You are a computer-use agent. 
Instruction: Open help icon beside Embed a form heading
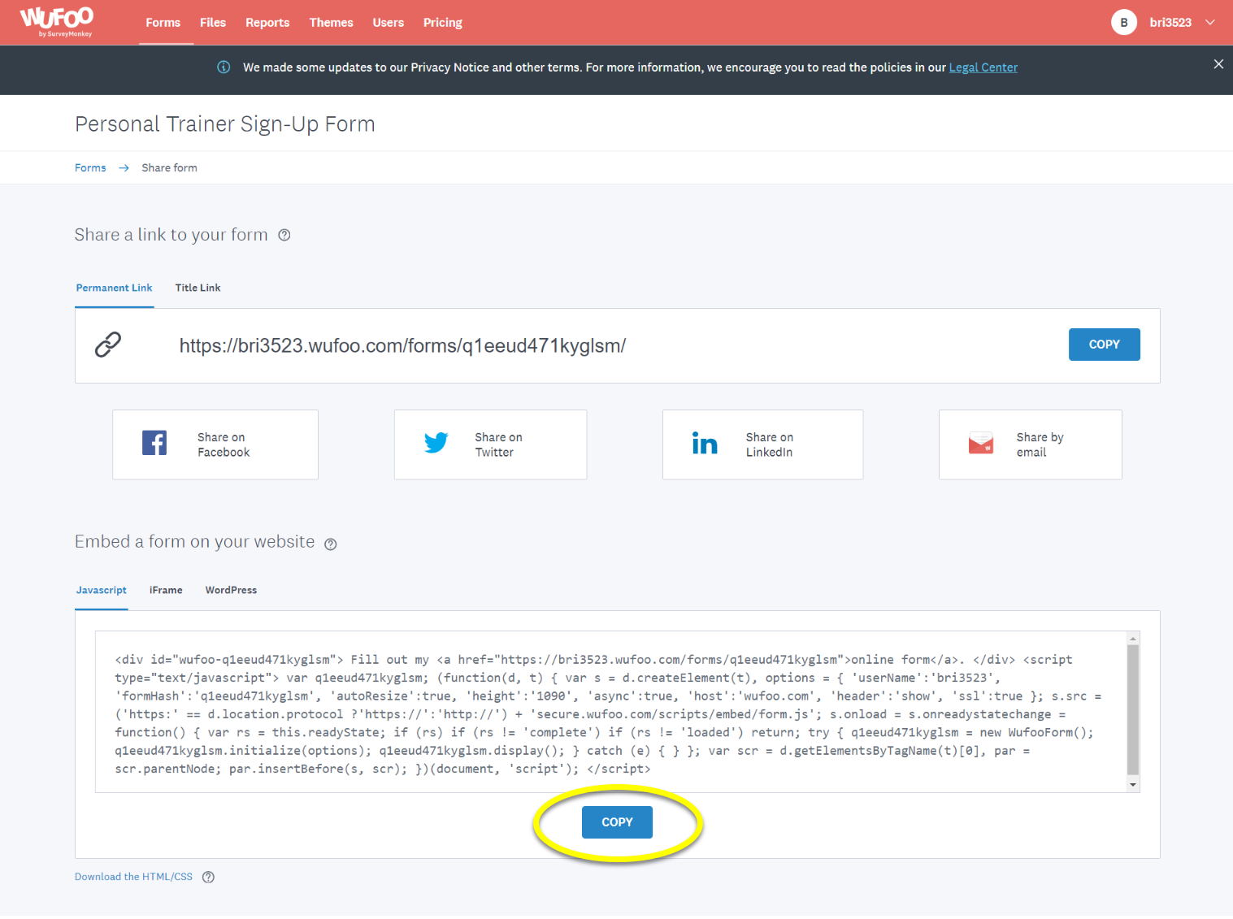point(331,544)
